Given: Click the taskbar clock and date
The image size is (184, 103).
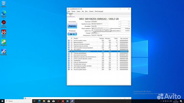Looking at the screenshot, I should [x=176, y=101].
